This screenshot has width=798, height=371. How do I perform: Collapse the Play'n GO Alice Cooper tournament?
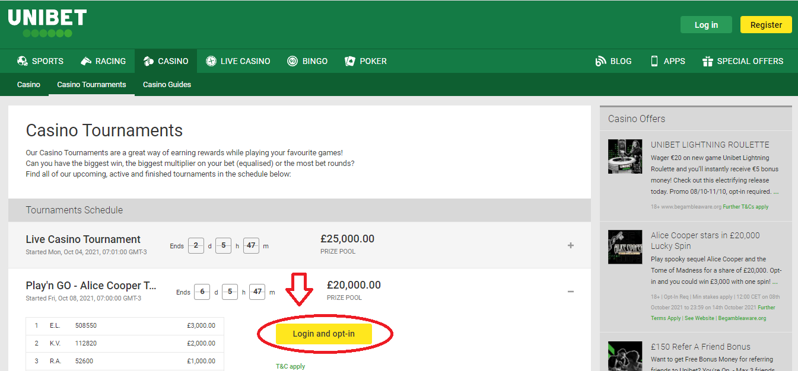(x=570, y=292)
